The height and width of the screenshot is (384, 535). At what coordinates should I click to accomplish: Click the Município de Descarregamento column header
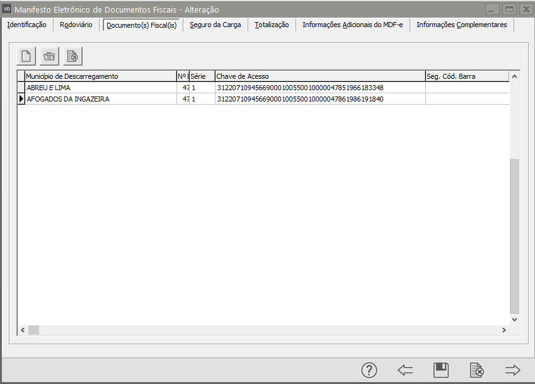point(101,76)
